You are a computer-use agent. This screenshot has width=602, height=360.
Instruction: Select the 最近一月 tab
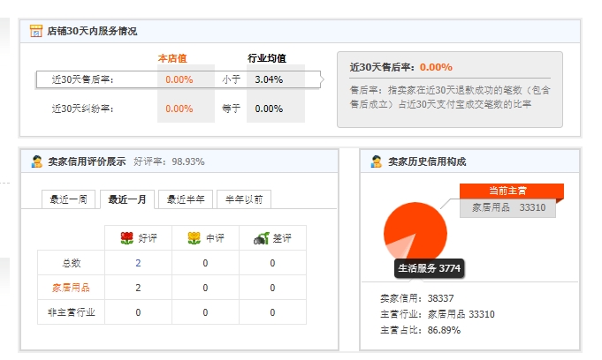(126, 199)
